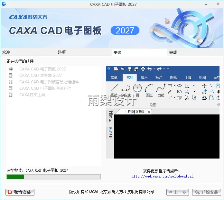This screenshot has width=224, height=200.
Task: Expand the rectangle tool dropdown arrow in preview
Action: [x=174, y=86]
